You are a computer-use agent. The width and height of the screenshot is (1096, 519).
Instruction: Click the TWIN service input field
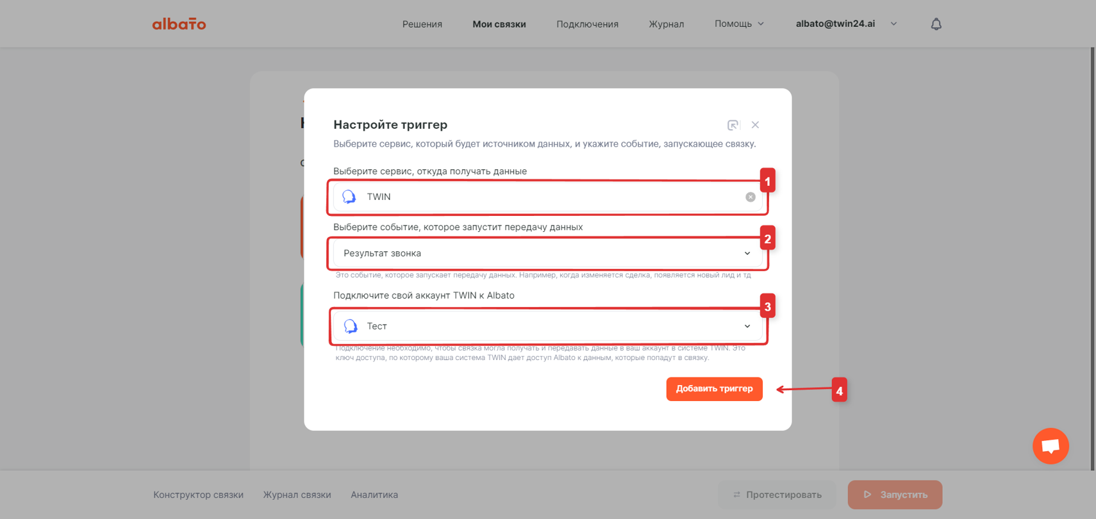[x=548, y=197]
